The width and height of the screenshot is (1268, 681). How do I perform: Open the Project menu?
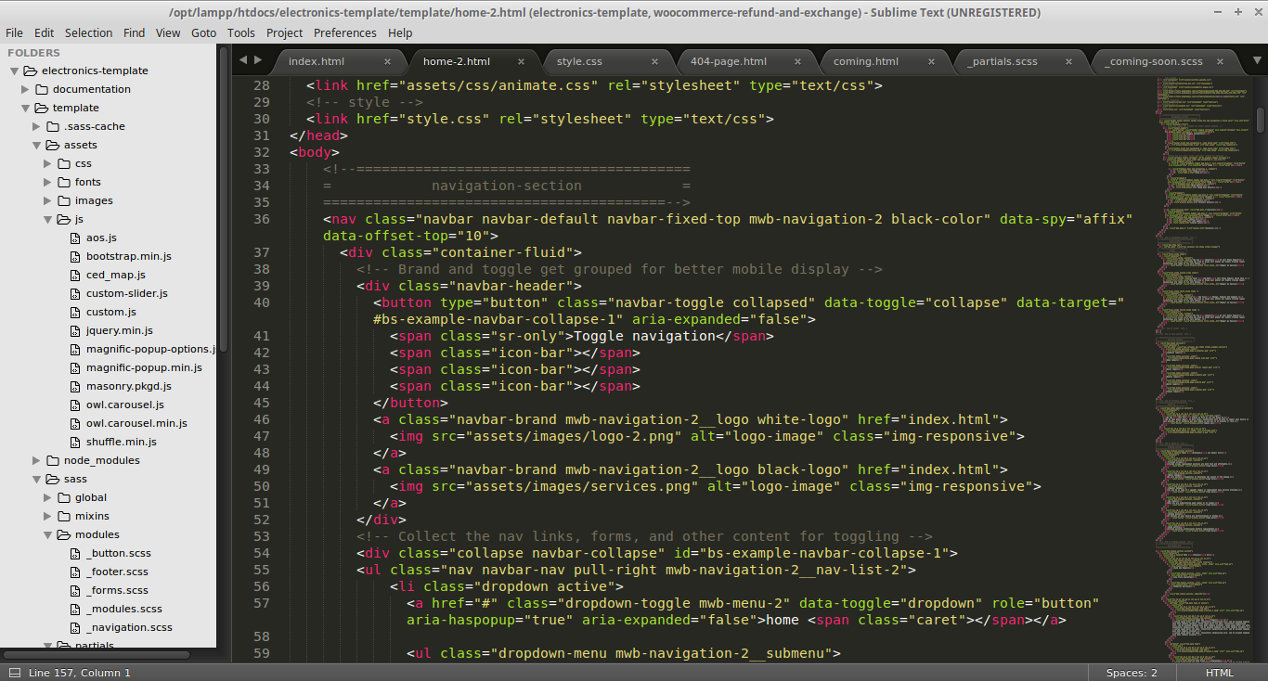coord(284,32)
